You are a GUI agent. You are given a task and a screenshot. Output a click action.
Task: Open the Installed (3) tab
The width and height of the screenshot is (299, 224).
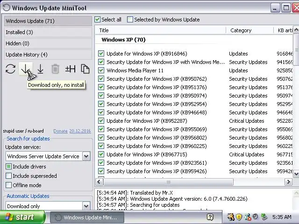tap(48, 32)
